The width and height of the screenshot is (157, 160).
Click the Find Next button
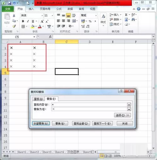pyautogui.click(x=102, y=123)
